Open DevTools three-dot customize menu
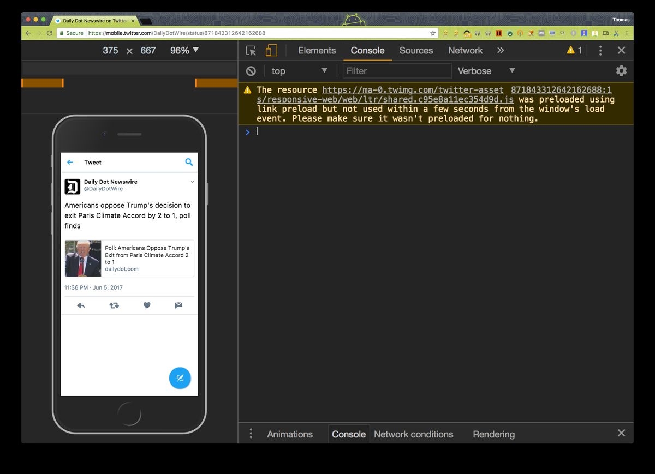Viewport: 655px width, 474px height. (x=600, y=51)
